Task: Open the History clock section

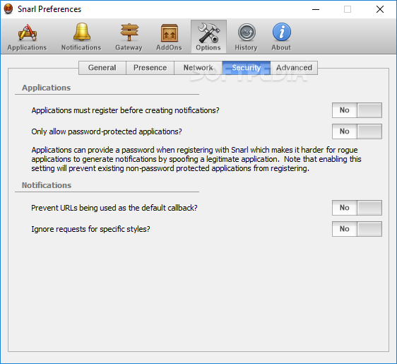Action: tap(246, 37)
